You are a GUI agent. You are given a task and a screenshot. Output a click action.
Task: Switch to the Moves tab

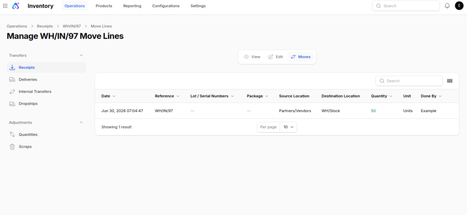pyautogui.click(x=301, y=57)
